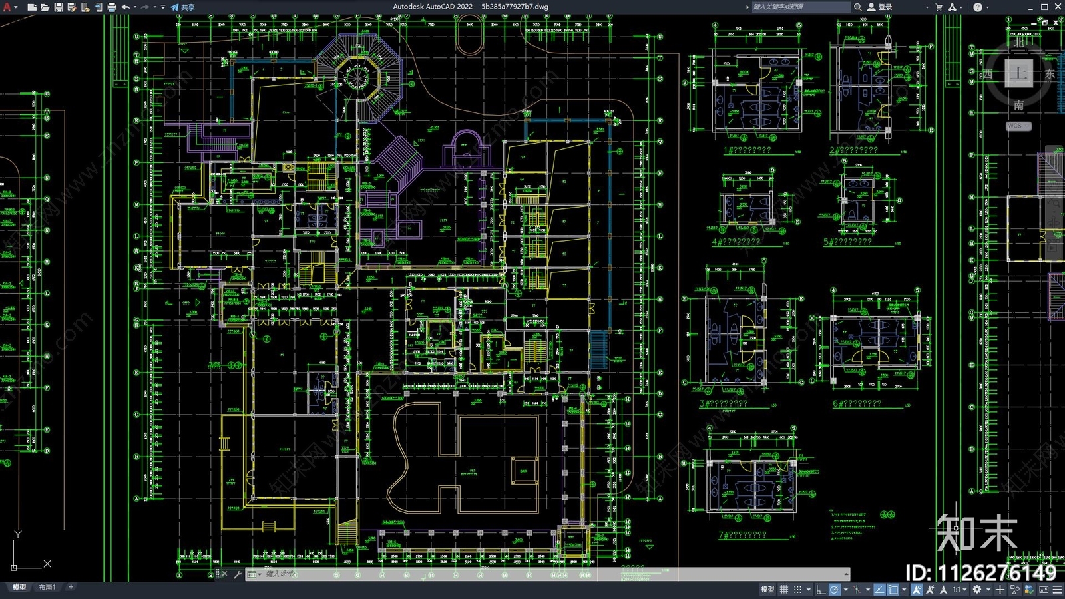Screen dimensions: 1065x599
Task: Toggle object snap tracking in status bar
Action: pos(879,590)
